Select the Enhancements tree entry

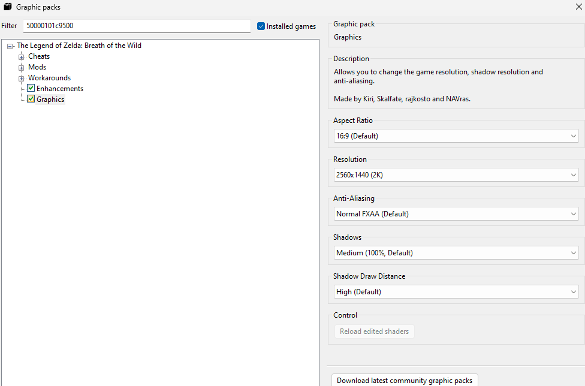point(59,88)
